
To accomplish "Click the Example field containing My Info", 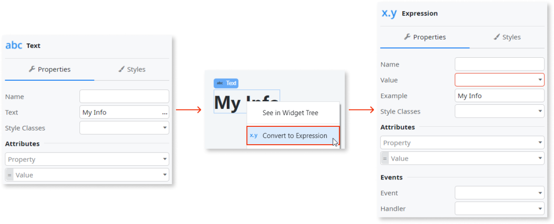I will coord(499,96).
